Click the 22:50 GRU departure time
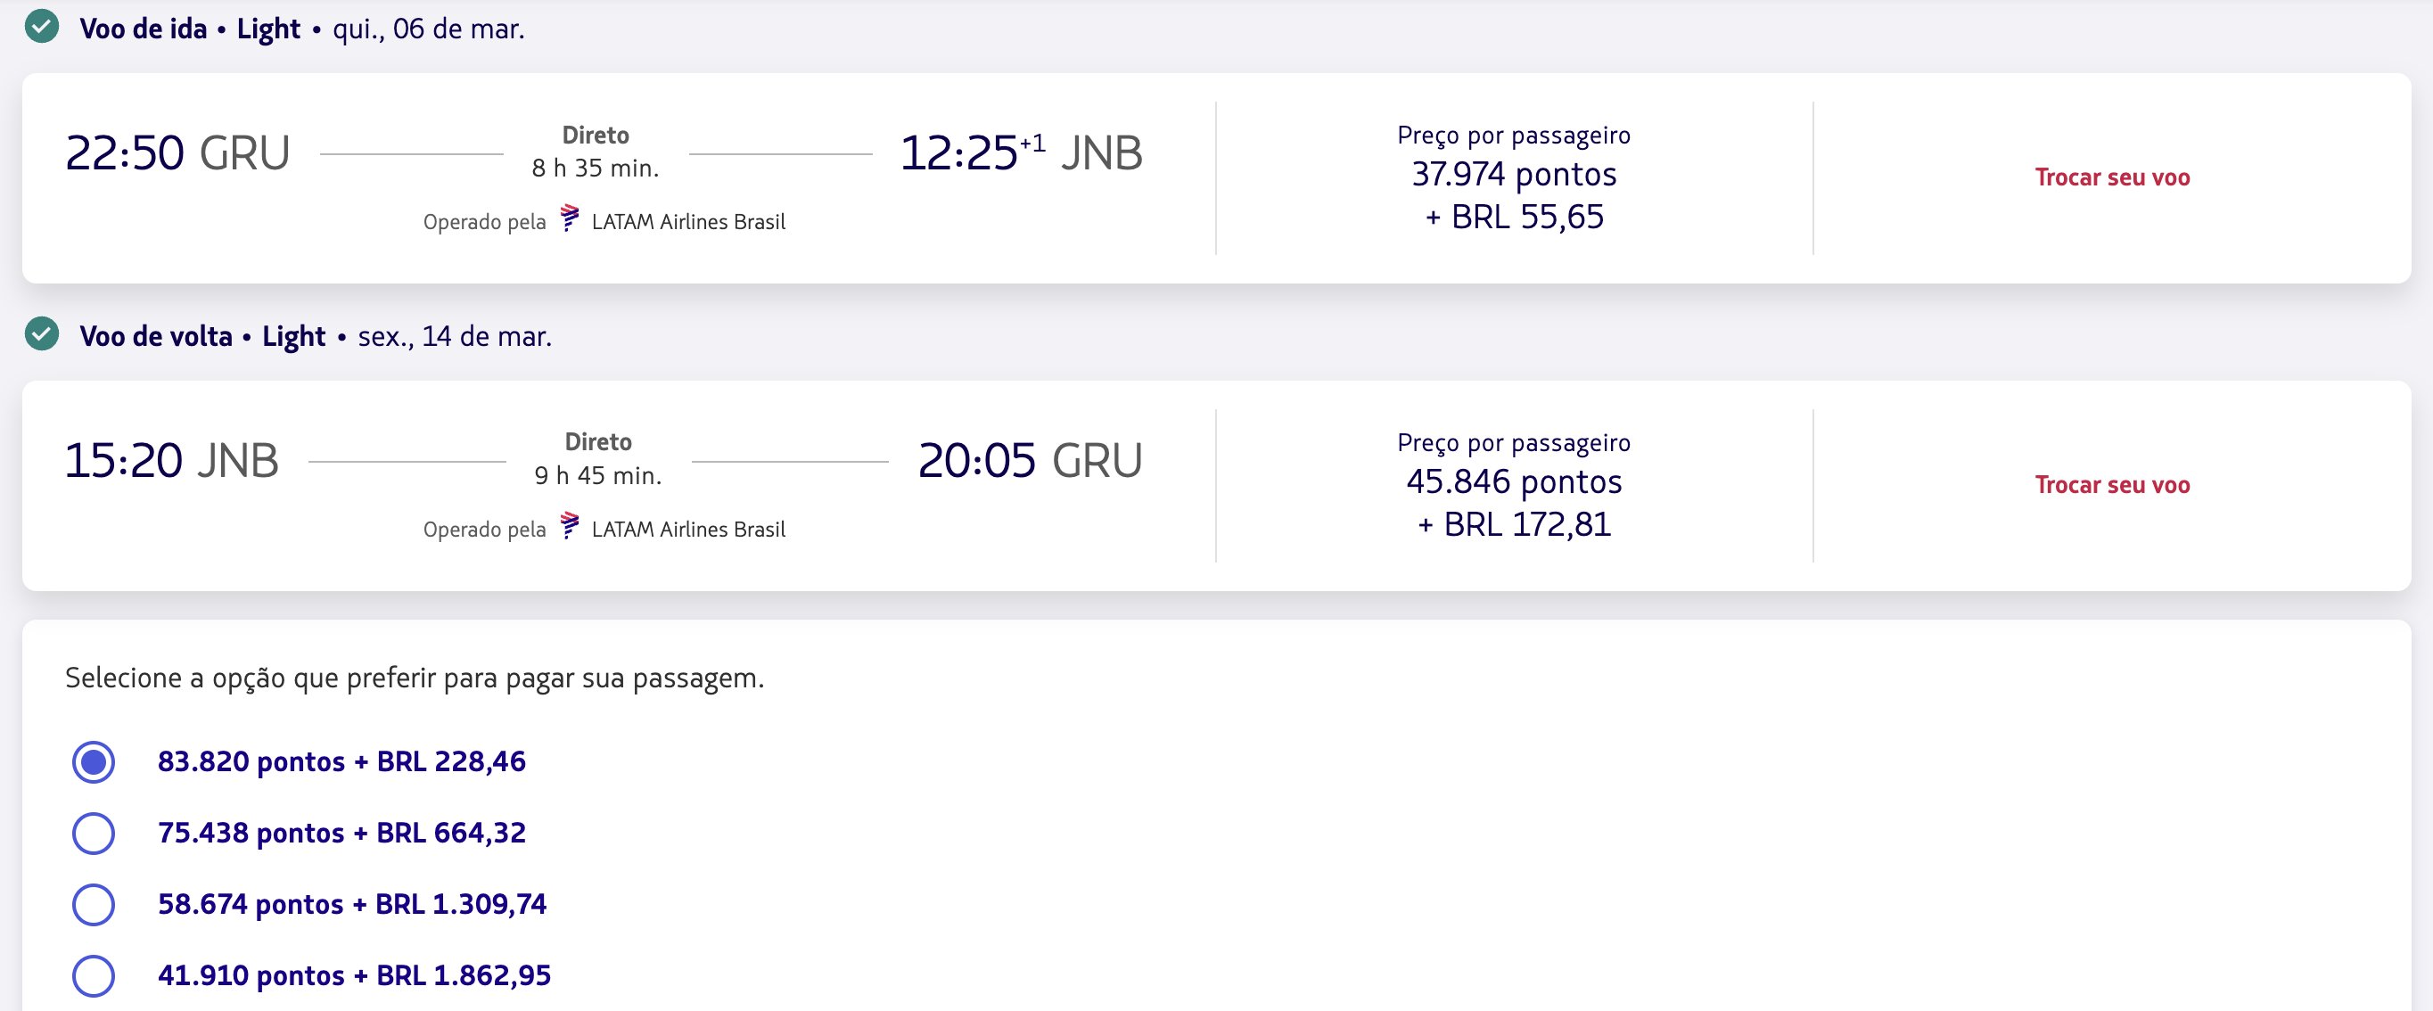This screenshot has width=2433, height=1011. (177, 153)
